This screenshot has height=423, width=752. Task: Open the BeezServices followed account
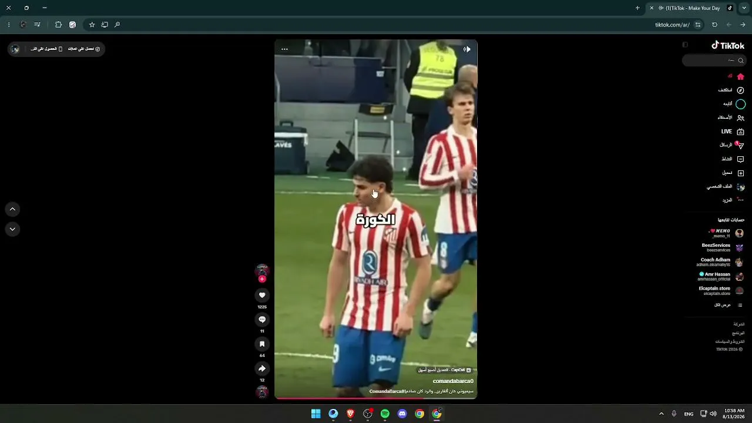723,247
